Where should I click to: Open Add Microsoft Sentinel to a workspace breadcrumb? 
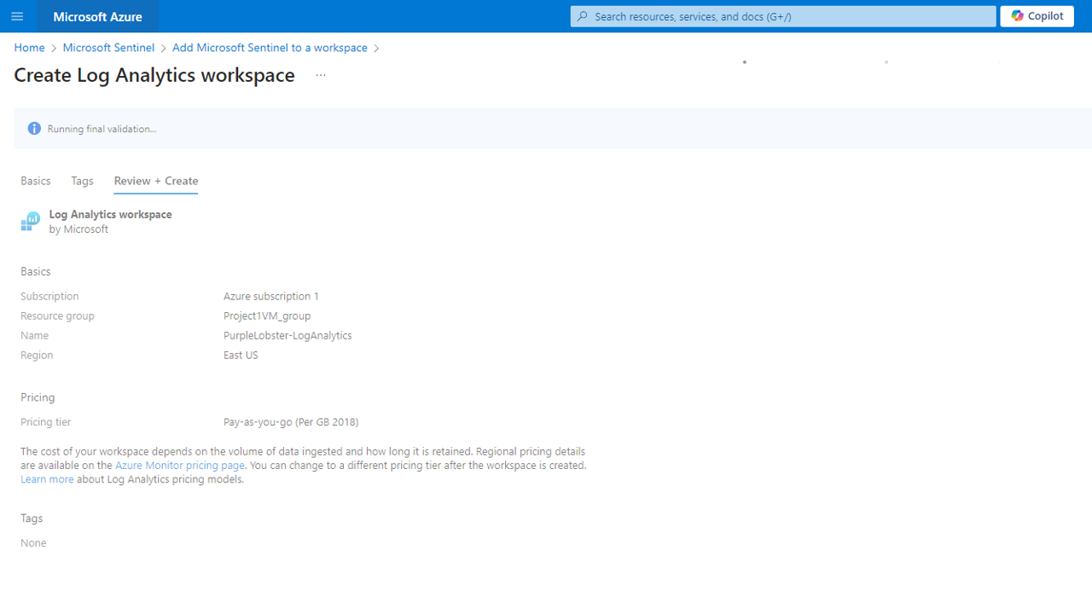tap(270, 48)
